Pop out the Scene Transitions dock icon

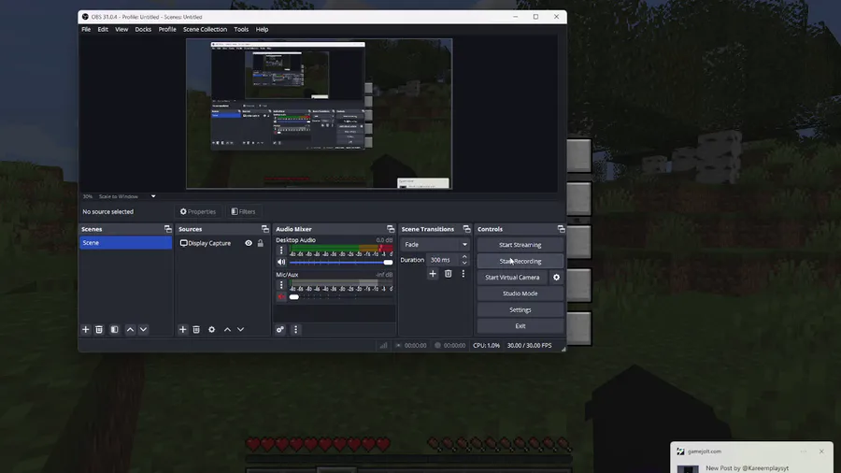[466, 229]
